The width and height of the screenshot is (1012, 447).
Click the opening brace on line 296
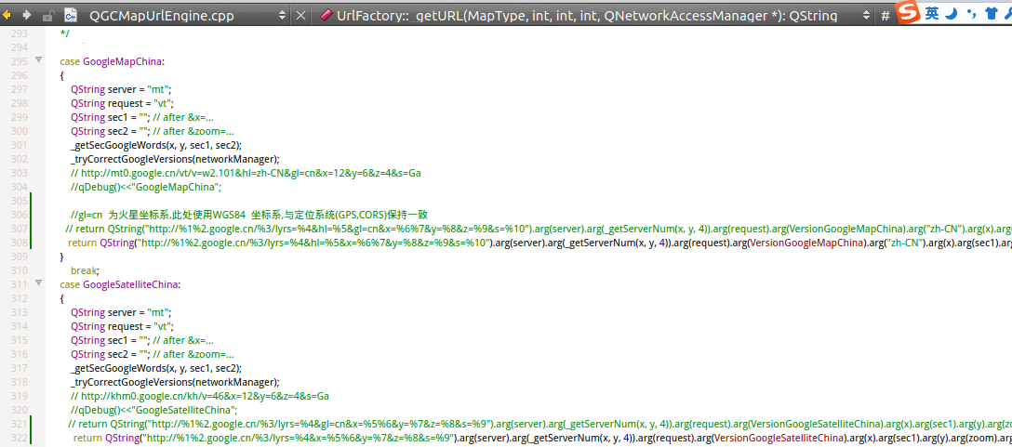pyautogui.click(x=62, y=75)
